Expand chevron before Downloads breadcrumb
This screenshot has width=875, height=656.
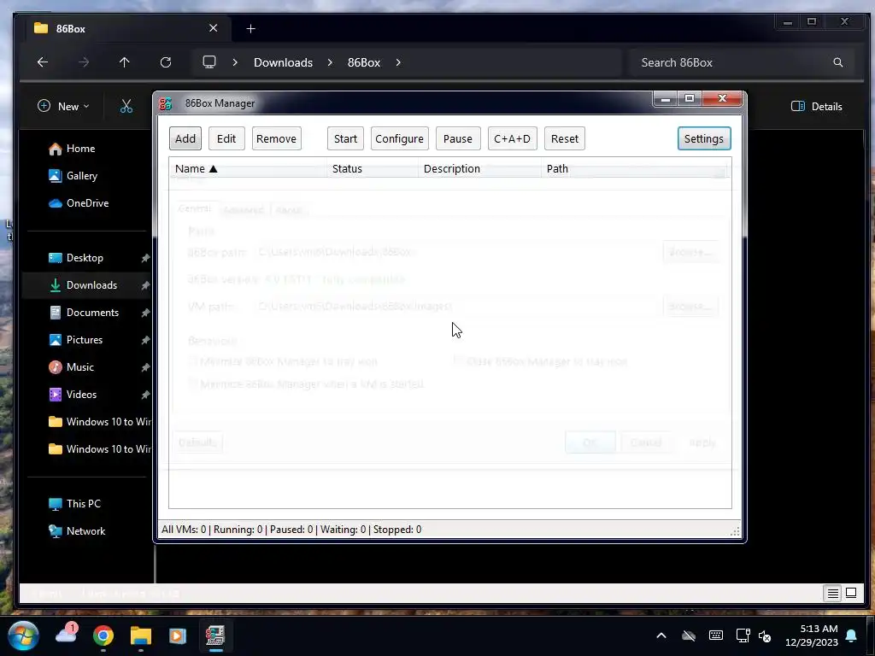[235, 62]
